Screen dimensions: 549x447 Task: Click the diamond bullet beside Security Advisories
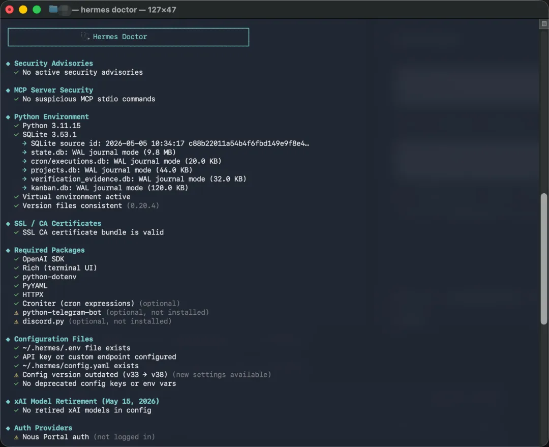pos(8,64)
